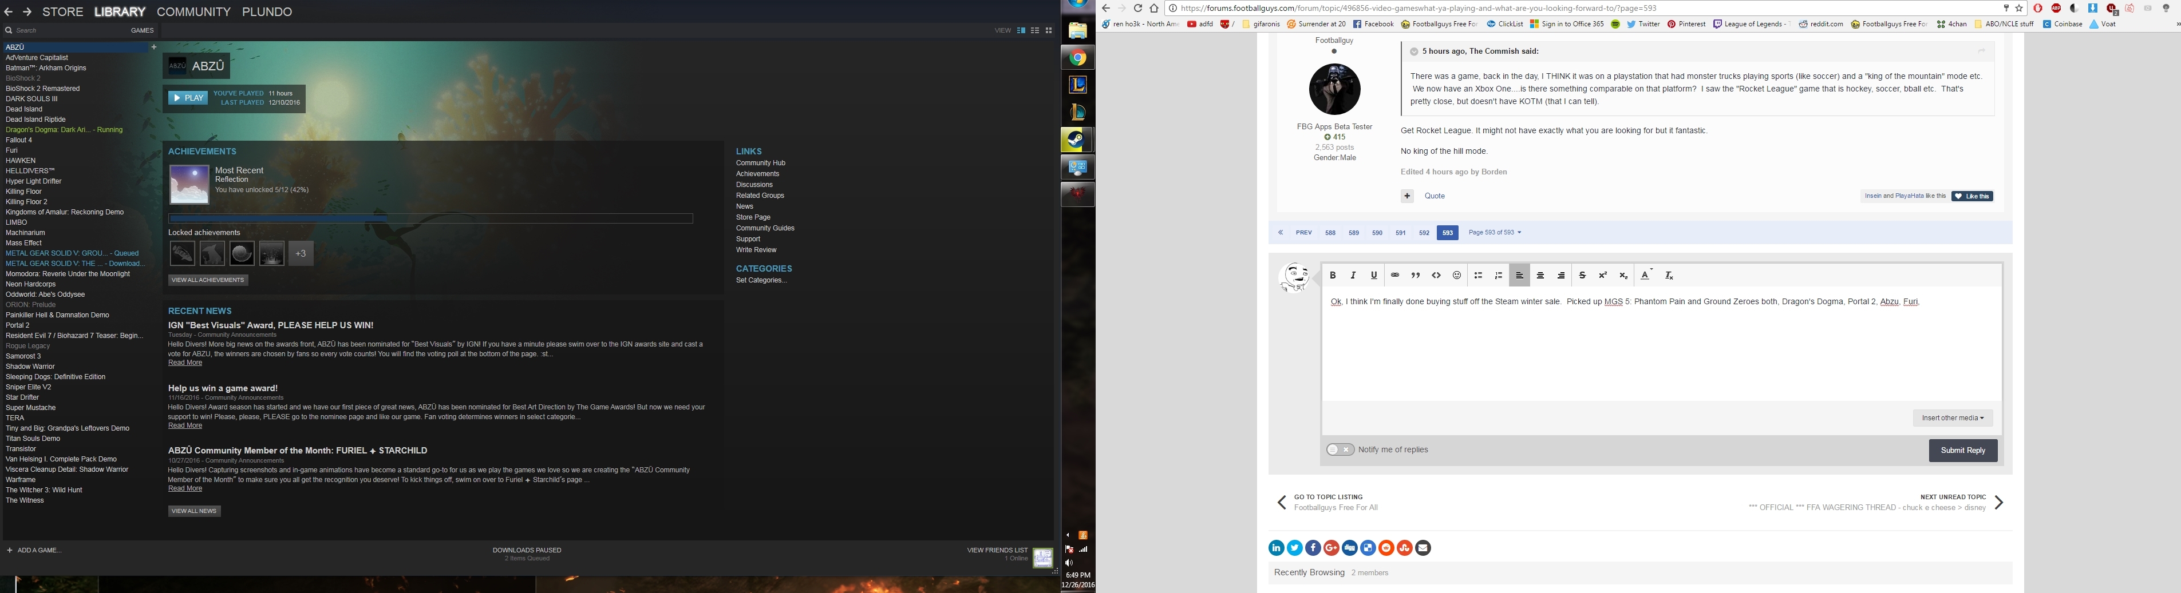Switch Steam library to grid view
2181x593 pixels.
pyautogui.click(x=1049, y=30)
